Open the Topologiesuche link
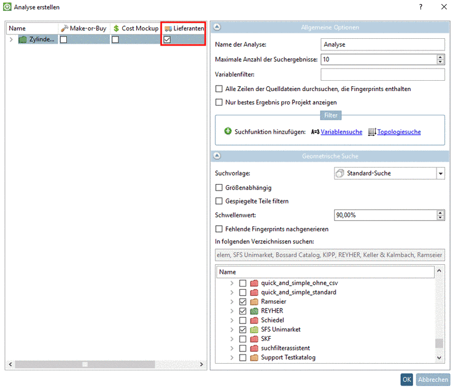Viewport: 456px width, 391px height. 399,132
